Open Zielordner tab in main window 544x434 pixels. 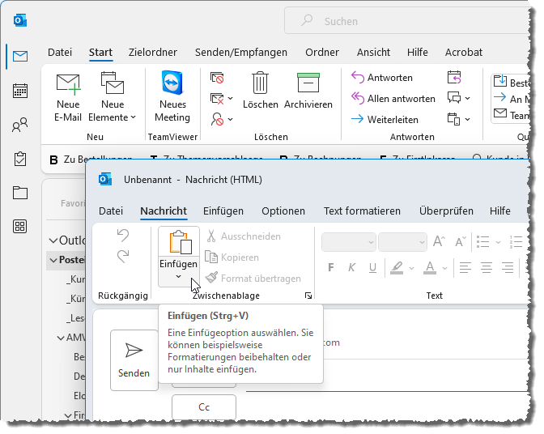(153, 53)
